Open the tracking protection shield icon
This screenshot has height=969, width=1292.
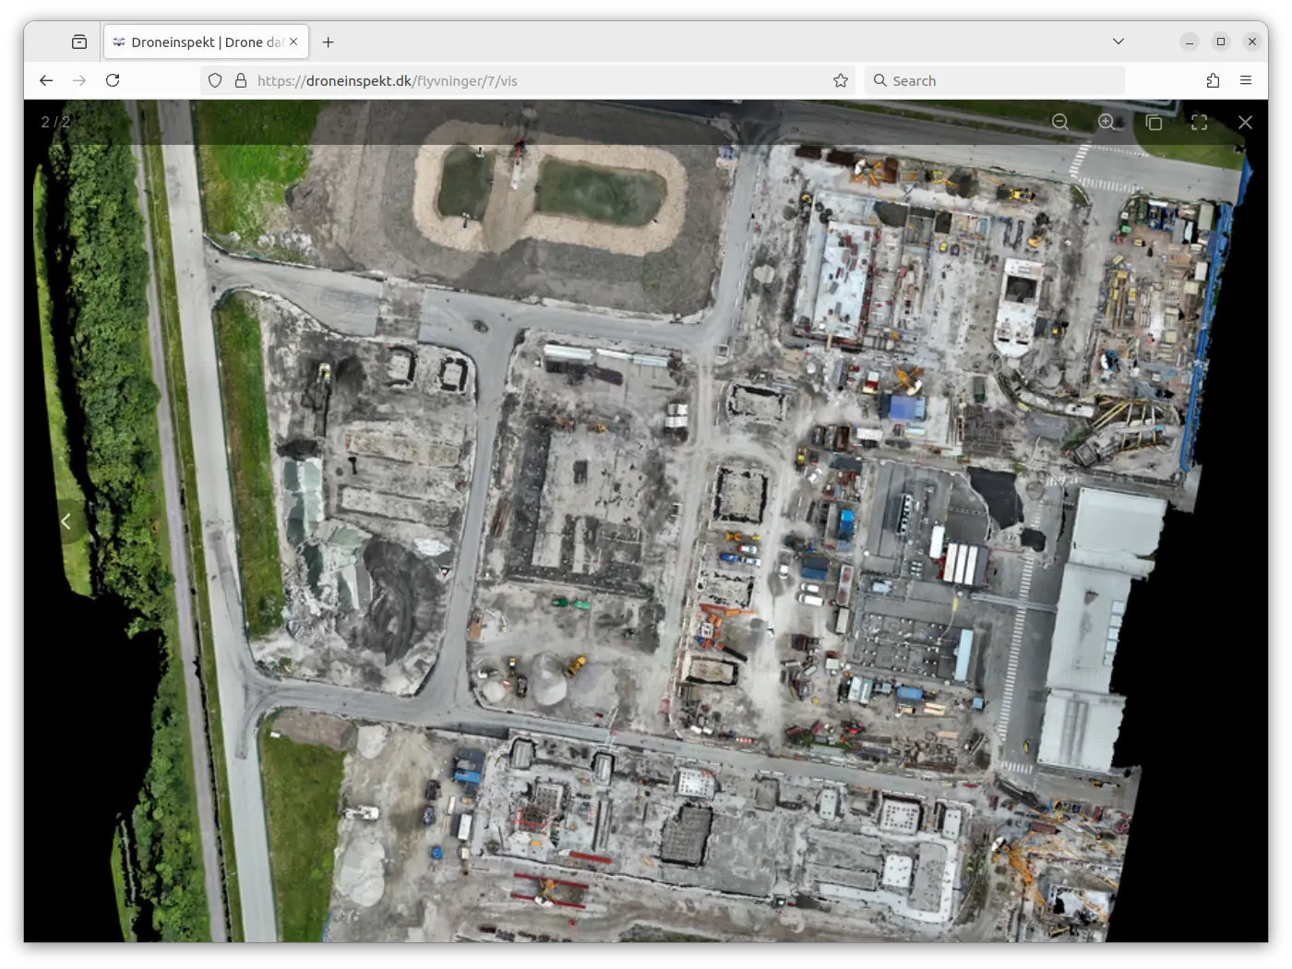pos(215,80)
